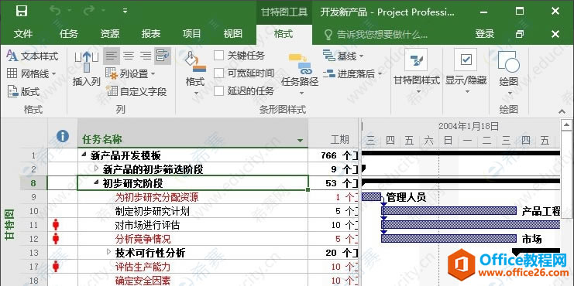Viewport: 574px width, 286px height.
Task: Click the Save icon in title bar
Action: coord(21,12)
